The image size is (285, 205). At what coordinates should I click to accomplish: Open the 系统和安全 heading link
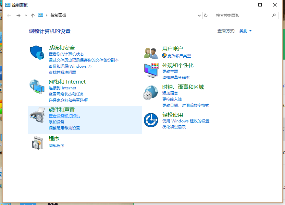click(x=62, y=48)
